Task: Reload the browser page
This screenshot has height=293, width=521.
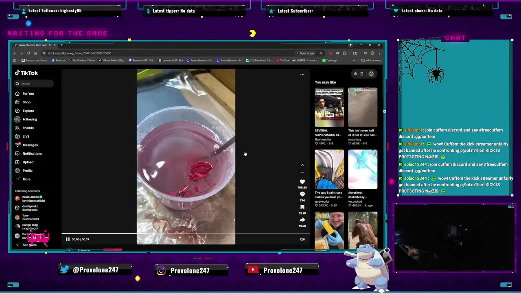Action: coord(28,53)
